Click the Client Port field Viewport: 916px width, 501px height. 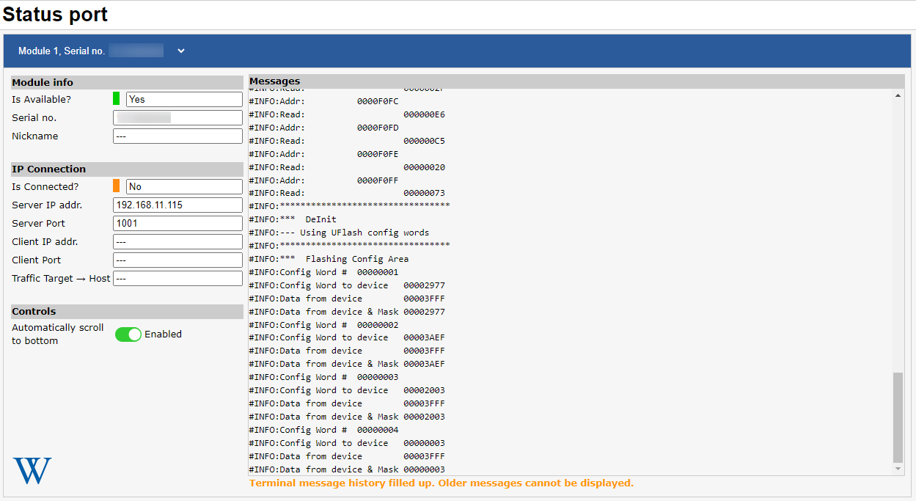177,260
